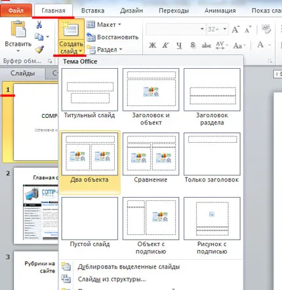Toggle text shadow S formatting

(192, 45)
